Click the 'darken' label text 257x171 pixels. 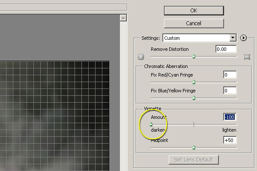158,130
